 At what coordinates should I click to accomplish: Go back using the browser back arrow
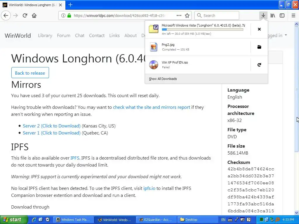(6, 15)
